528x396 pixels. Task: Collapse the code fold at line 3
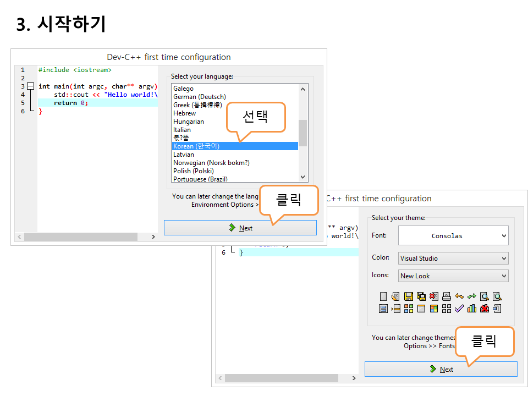[x=31, y=86]
